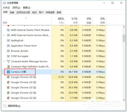Click the 0.7% CPU value
127x112 pixels.
(x=61, y=77)
